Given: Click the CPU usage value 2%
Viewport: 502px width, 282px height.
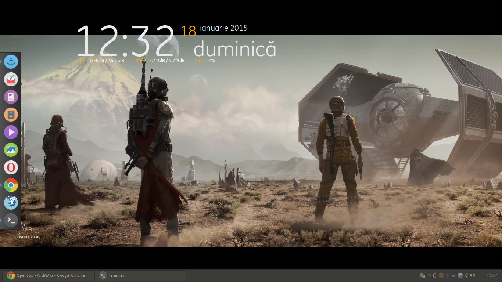Looking at the screenshot, I should tap(211, 61).
